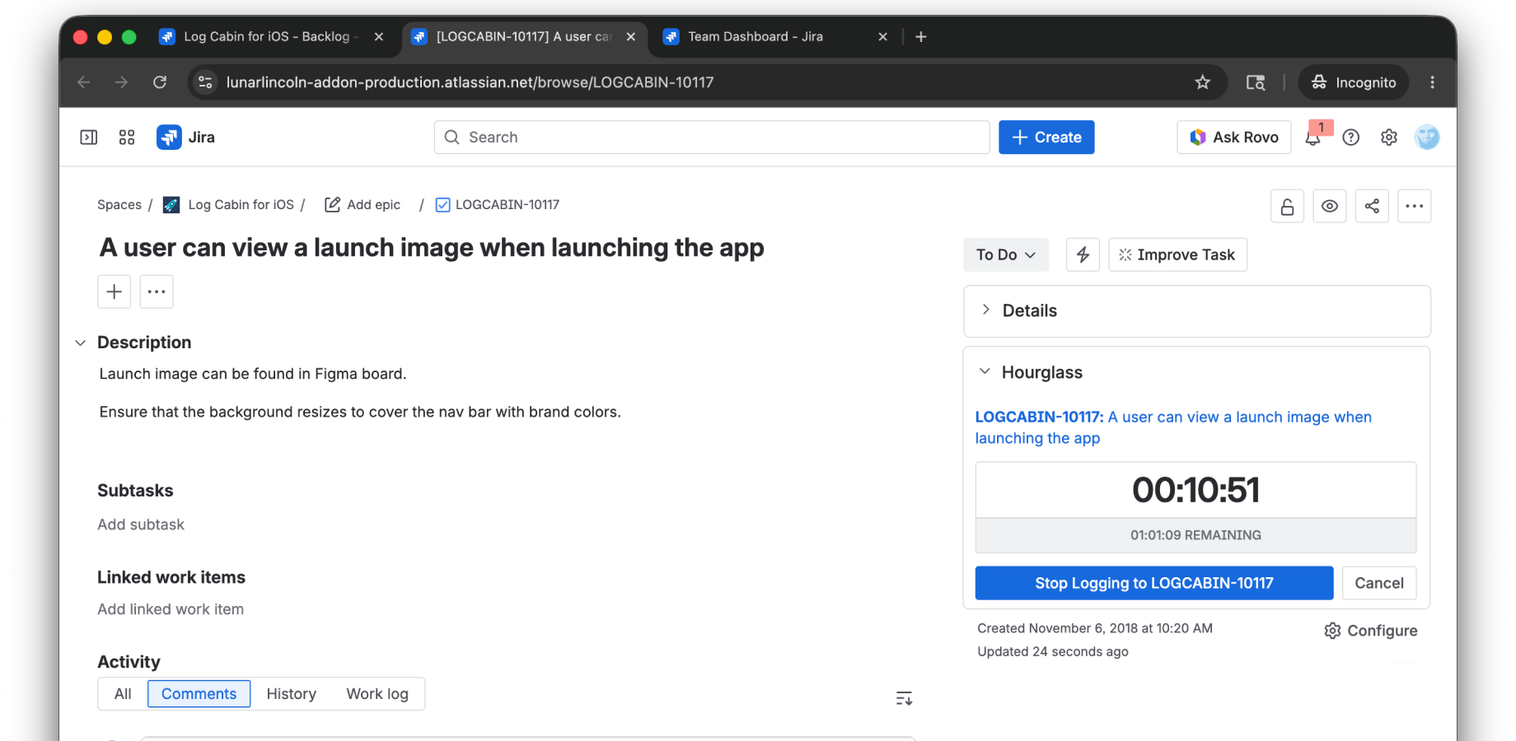Open the help question mark icon
Screen dimensions: 1516x741
pyautogui.click(x=1350, y=137)
